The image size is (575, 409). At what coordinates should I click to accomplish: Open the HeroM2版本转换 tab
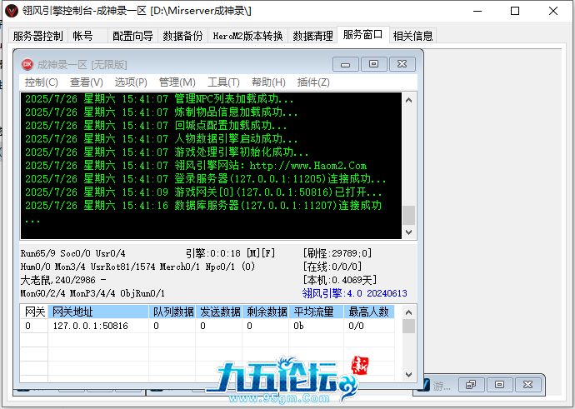click(x=247, y=36)
